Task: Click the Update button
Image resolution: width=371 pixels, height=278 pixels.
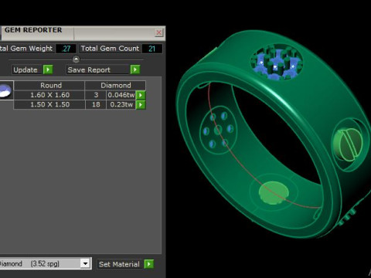Action: pos(27,69)
